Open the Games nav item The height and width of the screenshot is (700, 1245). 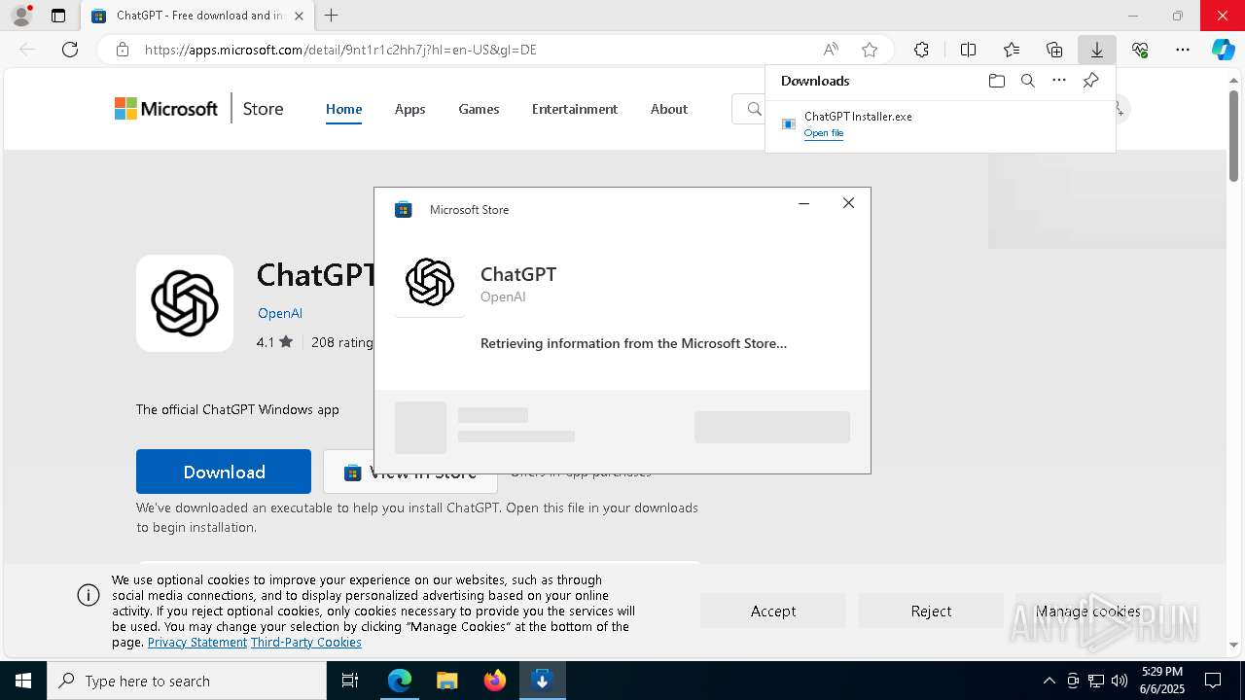click(x=479, y=109)
